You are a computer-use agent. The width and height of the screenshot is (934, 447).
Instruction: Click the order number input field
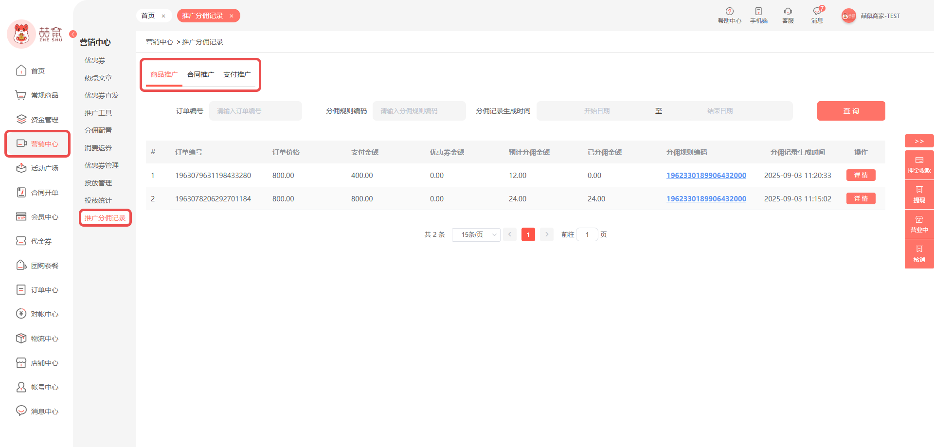(255, 111)
